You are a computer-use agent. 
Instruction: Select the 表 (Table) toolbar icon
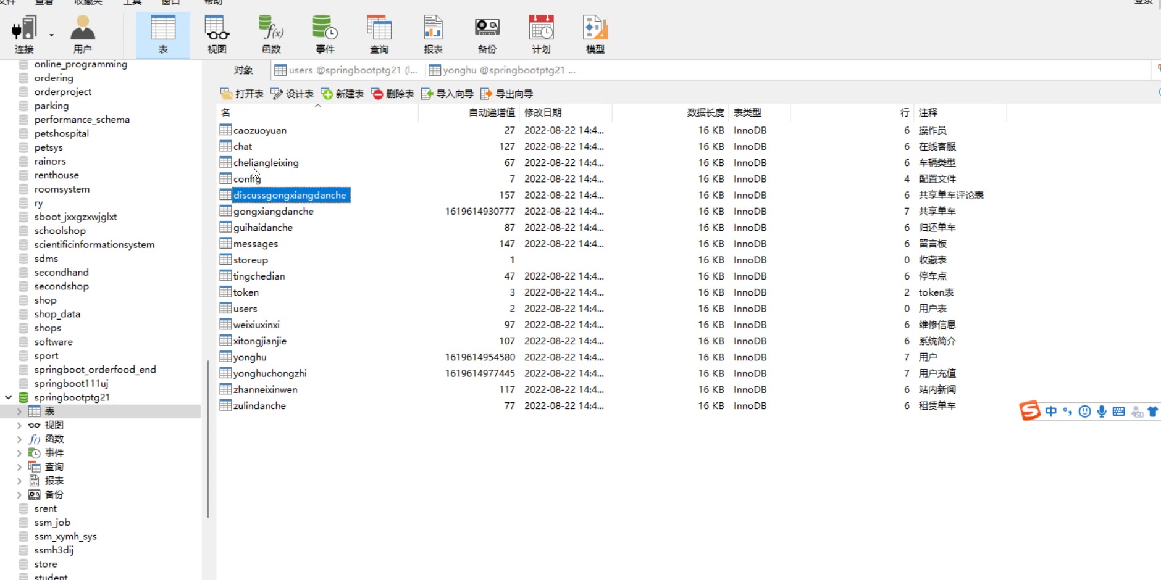pos(163,35)
